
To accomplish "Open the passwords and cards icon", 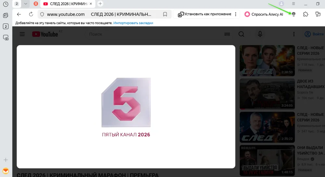I will tap(318, 14).
